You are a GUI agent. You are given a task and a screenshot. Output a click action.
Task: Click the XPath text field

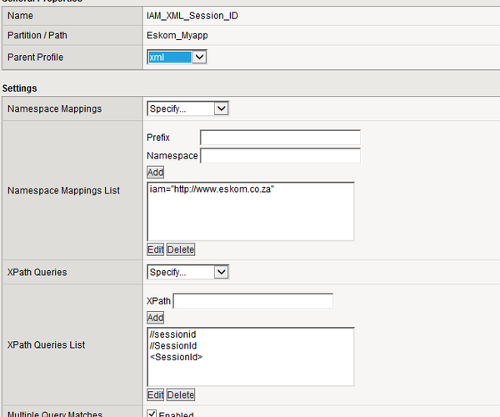252,301
